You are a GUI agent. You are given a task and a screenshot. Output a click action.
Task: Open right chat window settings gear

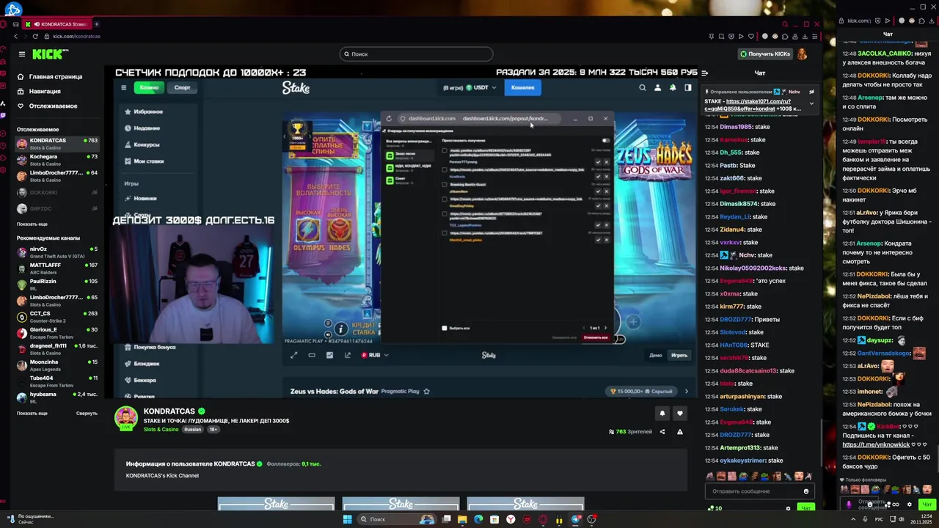tap(910, 505)
